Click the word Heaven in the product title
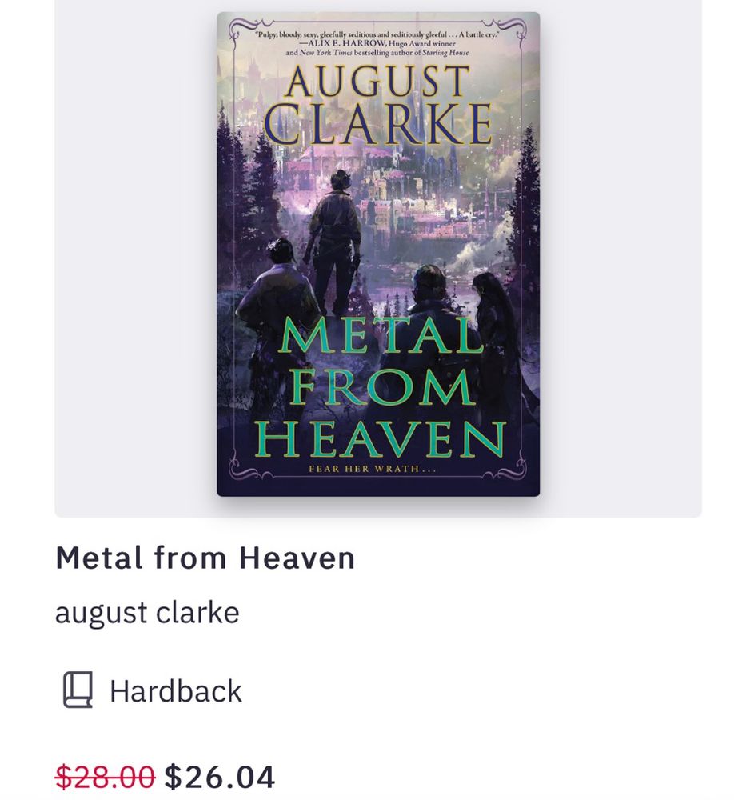Viewport: 734px width, 800px height. [x=297, y=558]
